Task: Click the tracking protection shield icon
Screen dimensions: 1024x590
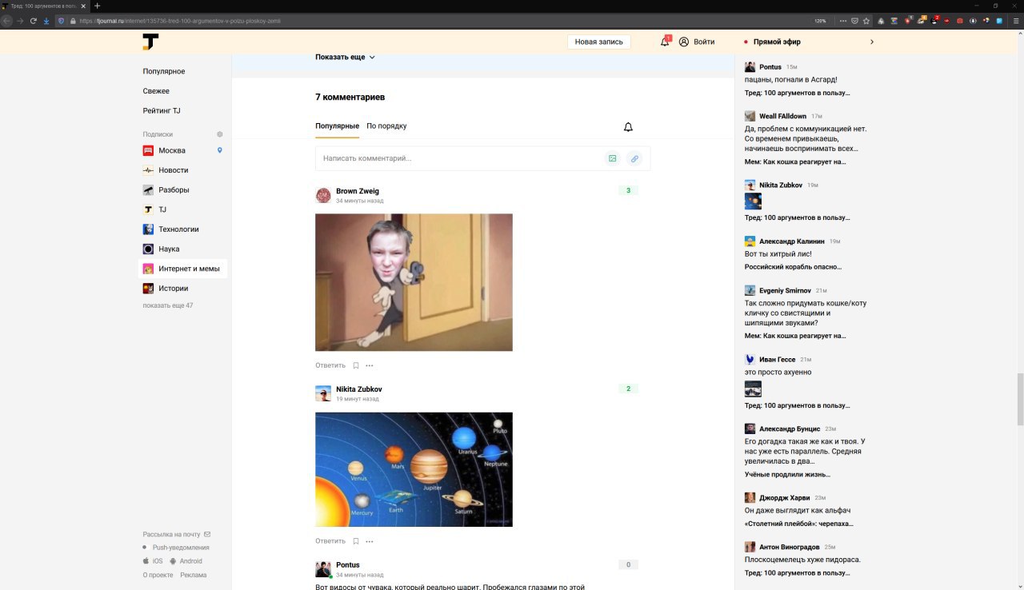Action: coord(62,21)
